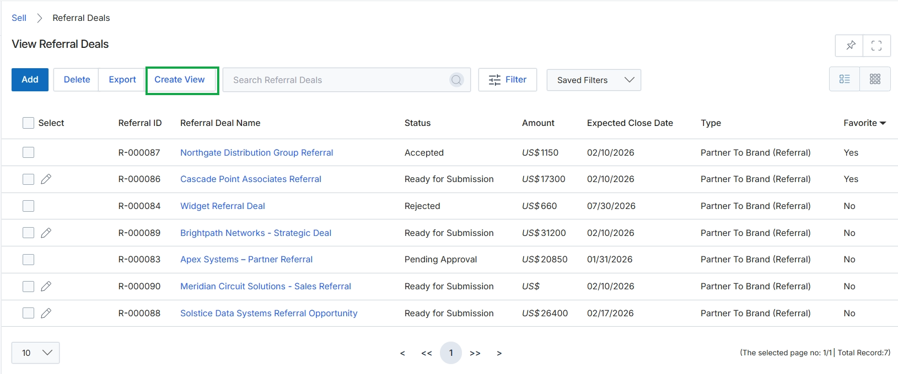Check the box for R-000088
Screen dimensions: 898x374
click(28, 313)
